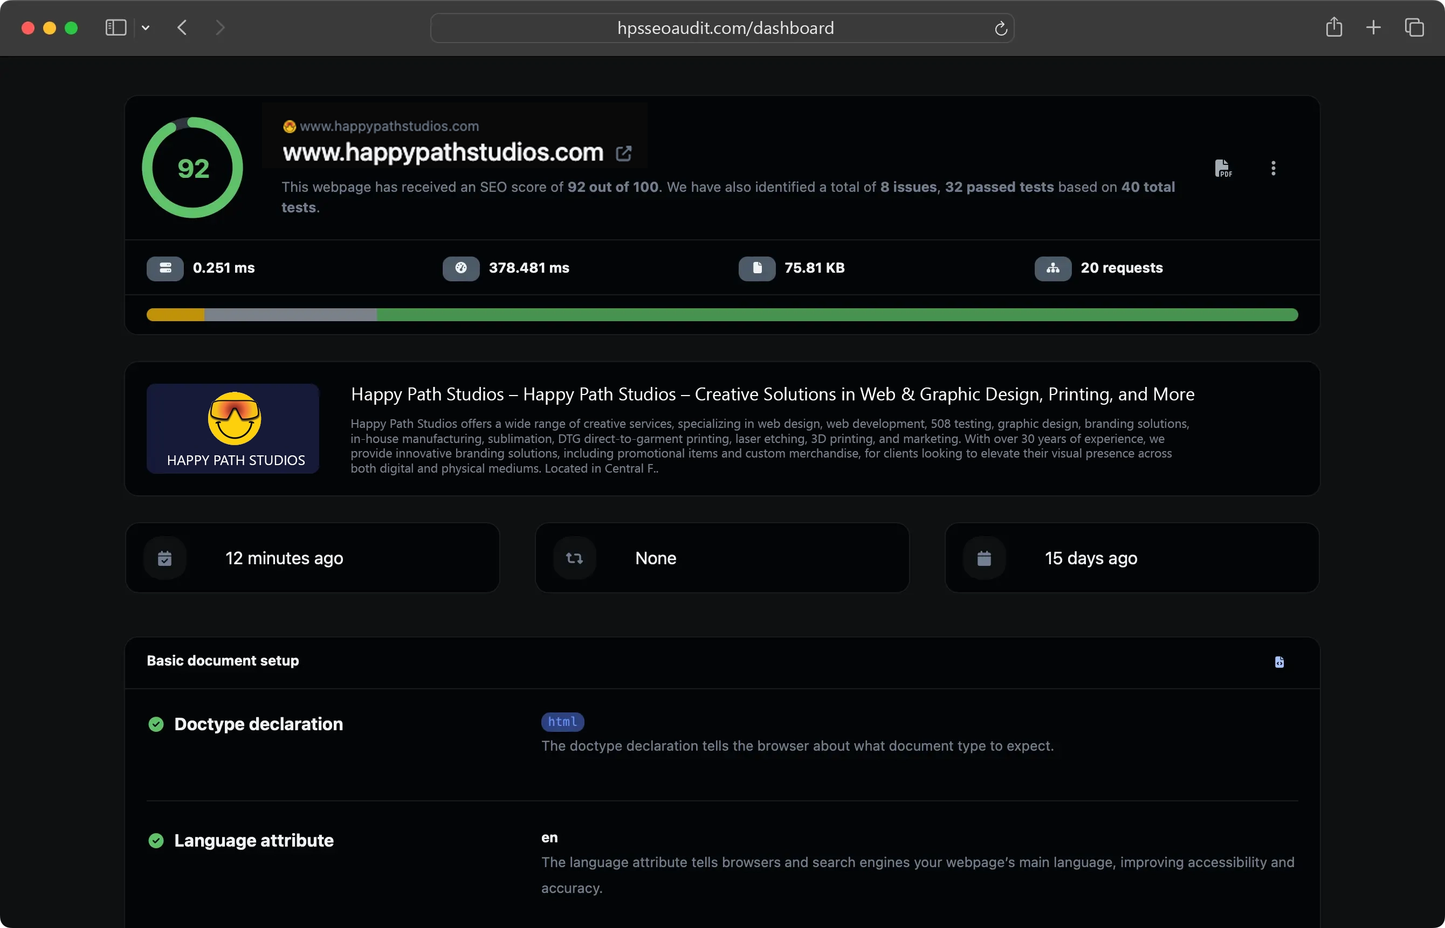
Task: Click the calendar-check icon beside 12 minutes ago
Action: coord(164,559)
